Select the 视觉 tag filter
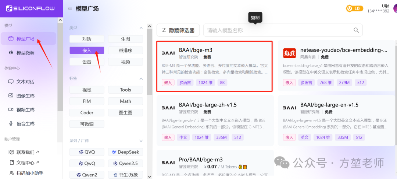The height and width of the screenshot is (179, 397). (87, 90)
